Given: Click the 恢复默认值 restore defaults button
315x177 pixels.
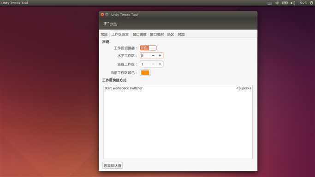Looking at the screenshot, I should pos(113,165).
